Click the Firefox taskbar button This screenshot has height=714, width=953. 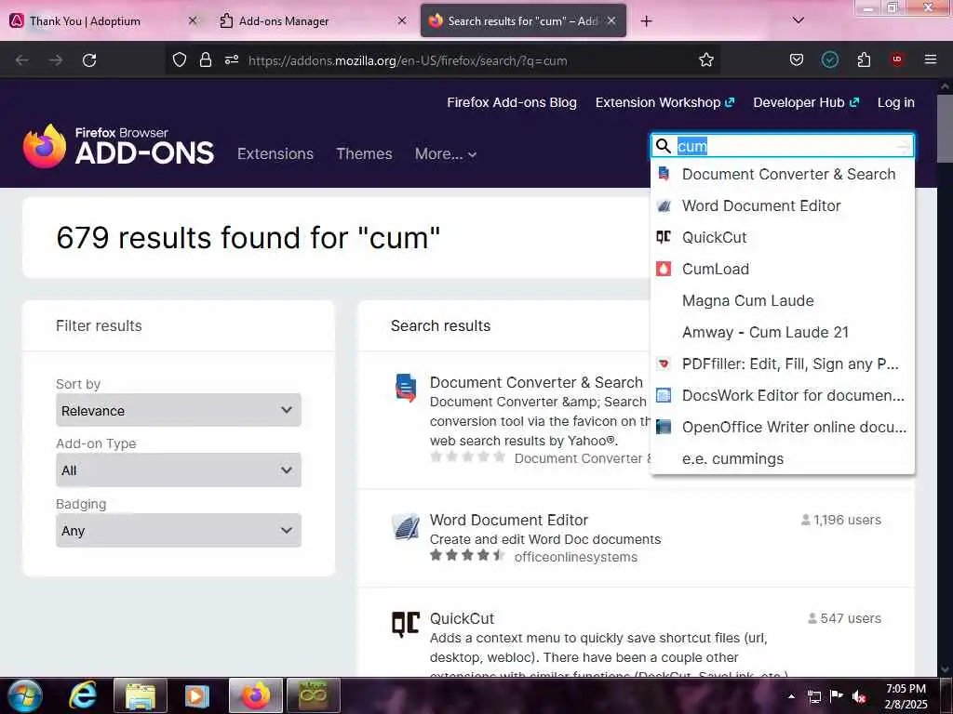coord(255,695)
